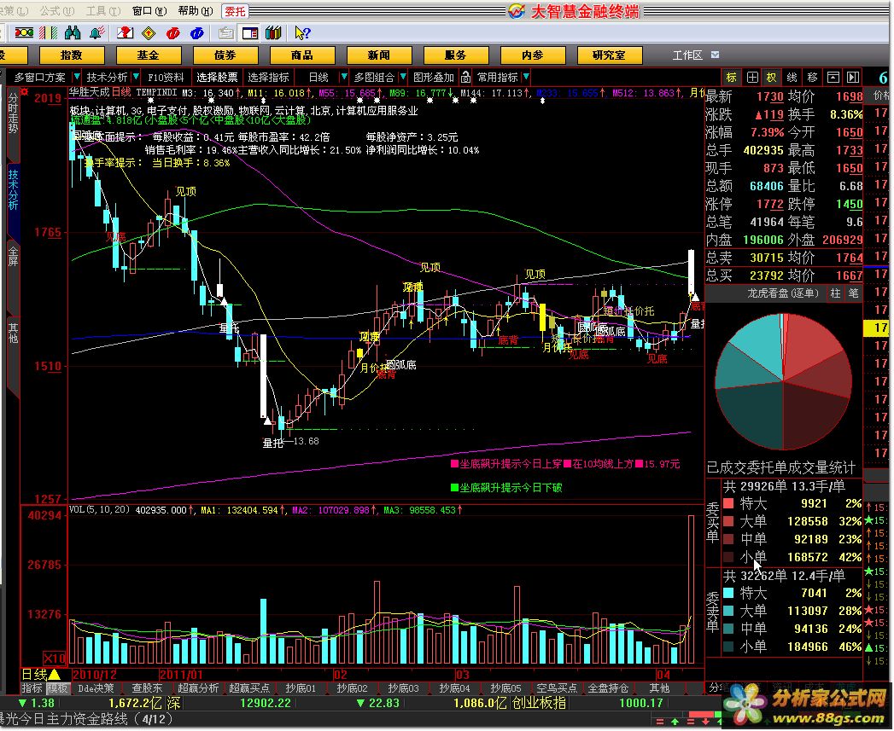
Task: Click the red question mark chart icon
Action: (x=125, y=33)
